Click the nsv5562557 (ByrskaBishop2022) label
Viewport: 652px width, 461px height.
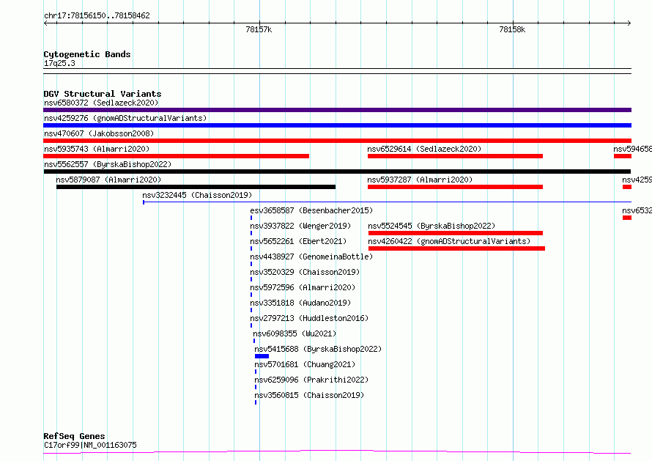click(108, 164)
